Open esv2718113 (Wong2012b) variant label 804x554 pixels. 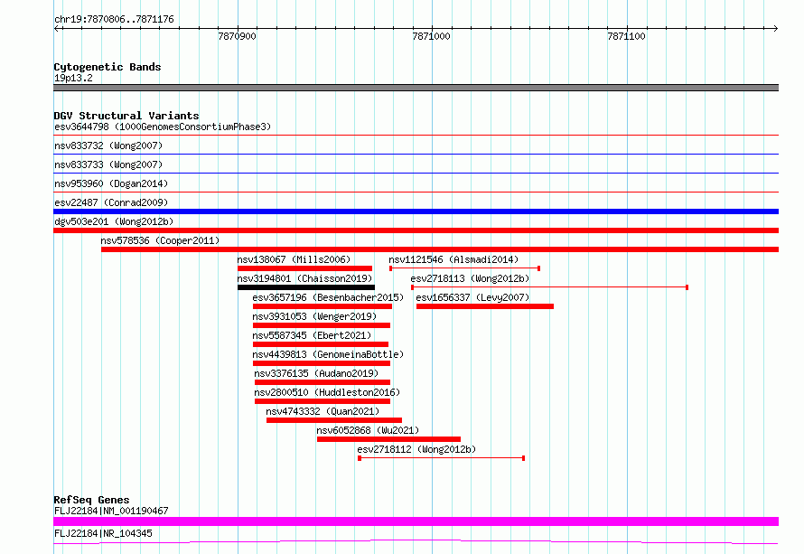tap(470, 278)
